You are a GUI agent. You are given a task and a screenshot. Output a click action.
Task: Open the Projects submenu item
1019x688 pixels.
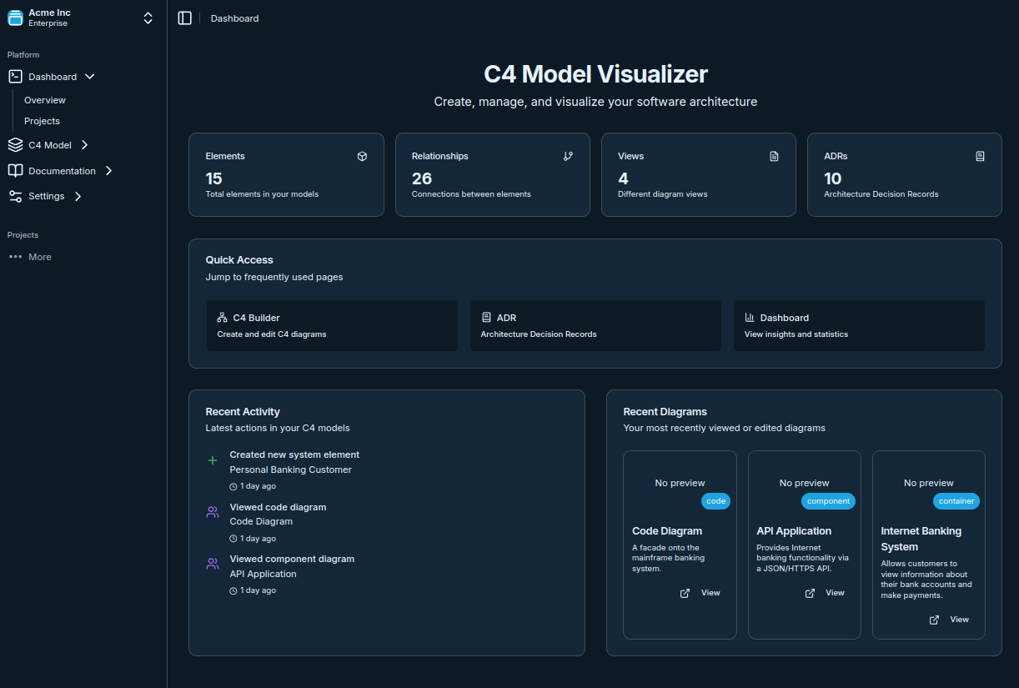(x=42, y=121)
